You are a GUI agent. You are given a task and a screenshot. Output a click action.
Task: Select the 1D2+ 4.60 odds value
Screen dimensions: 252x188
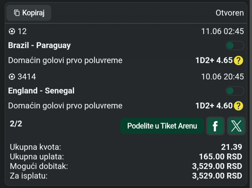click(x=214, y=106)
